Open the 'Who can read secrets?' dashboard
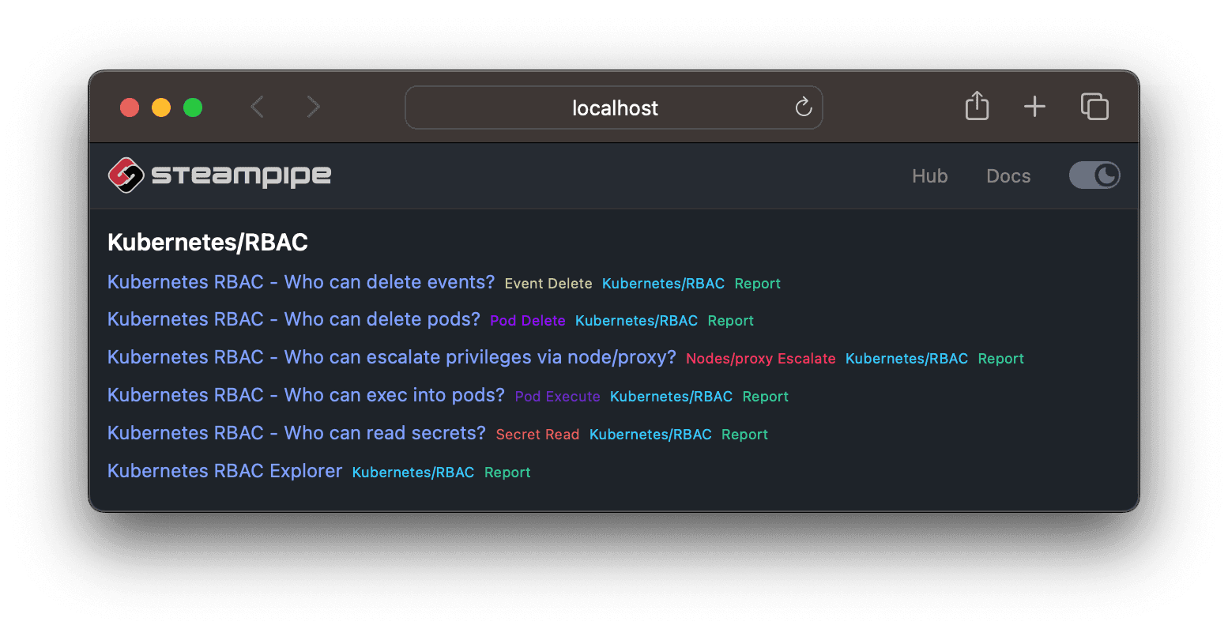The image size is (1228, 629). (x=297, y=432)
